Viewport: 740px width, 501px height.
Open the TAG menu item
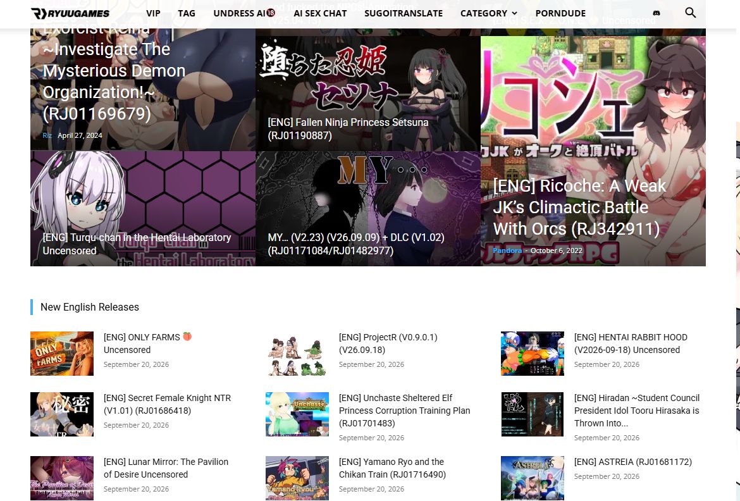(187, 13)
